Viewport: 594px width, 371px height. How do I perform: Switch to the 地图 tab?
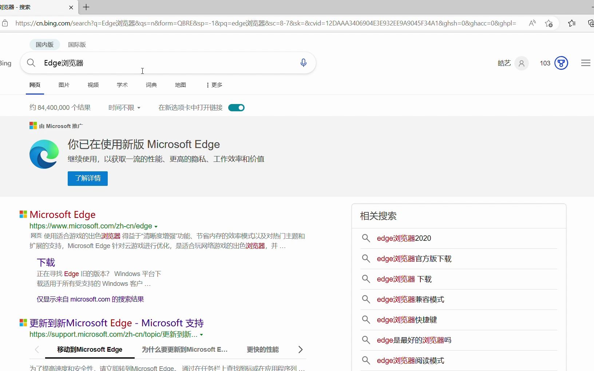coord(181,85)
